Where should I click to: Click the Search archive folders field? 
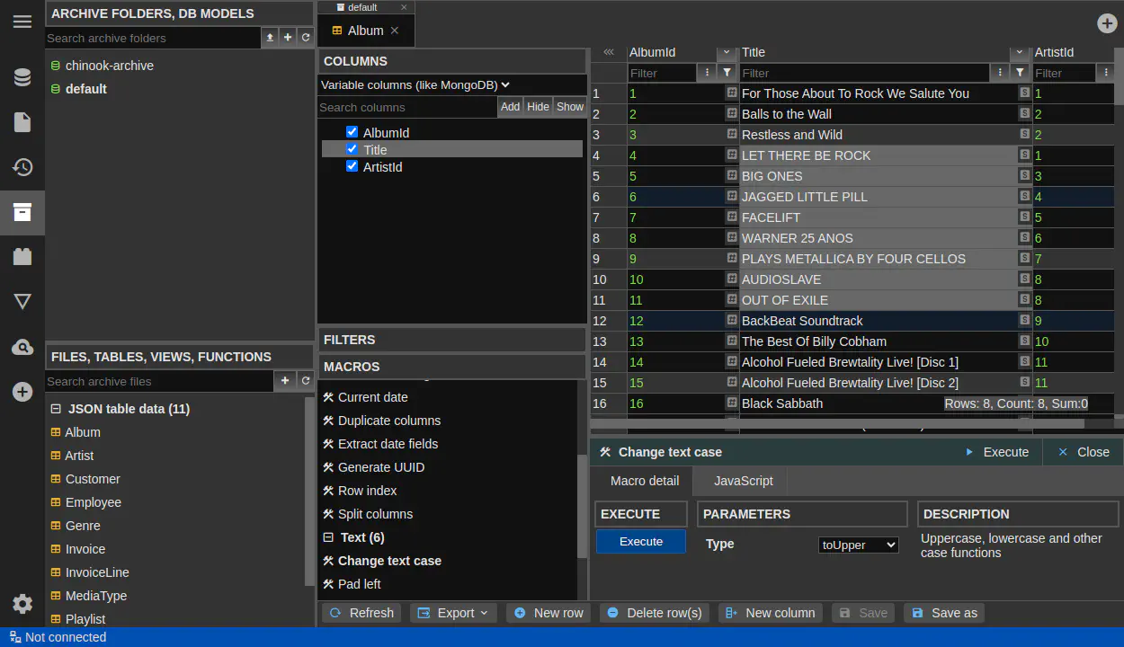(x=153, y=38)
